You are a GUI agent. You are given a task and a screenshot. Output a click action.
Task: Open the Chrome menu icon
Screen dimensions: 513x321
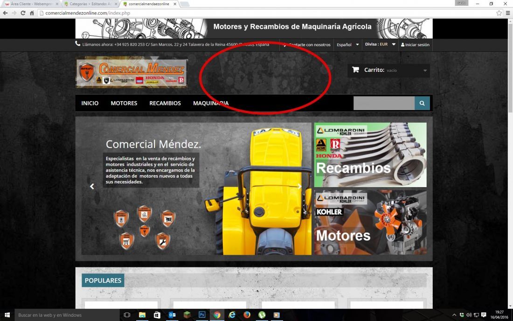508,13
